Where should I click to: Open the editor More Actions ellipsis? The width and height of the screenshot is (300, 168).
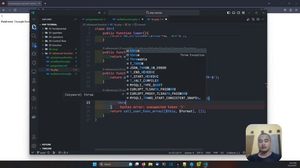[x=263, y=20]
